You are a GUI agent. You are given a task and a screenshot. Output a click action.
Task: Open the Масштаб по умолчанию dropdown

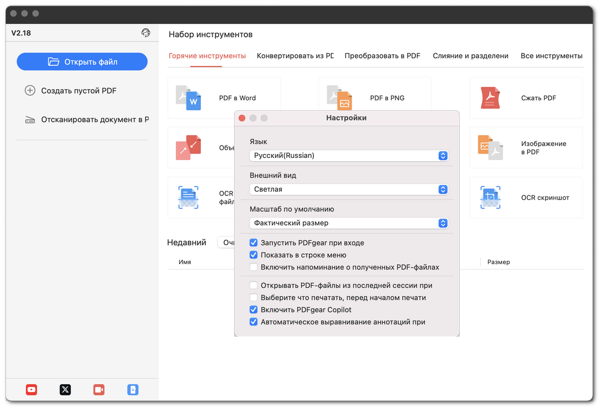(348, 223)
